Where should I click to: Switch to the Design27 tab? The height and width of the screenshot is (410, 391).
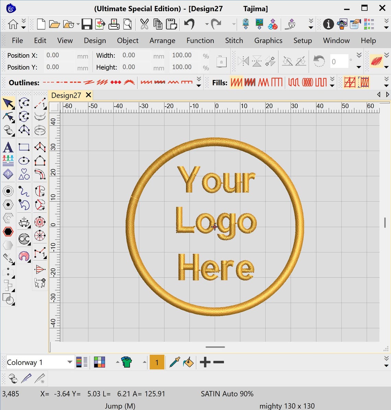click(66, 95)
